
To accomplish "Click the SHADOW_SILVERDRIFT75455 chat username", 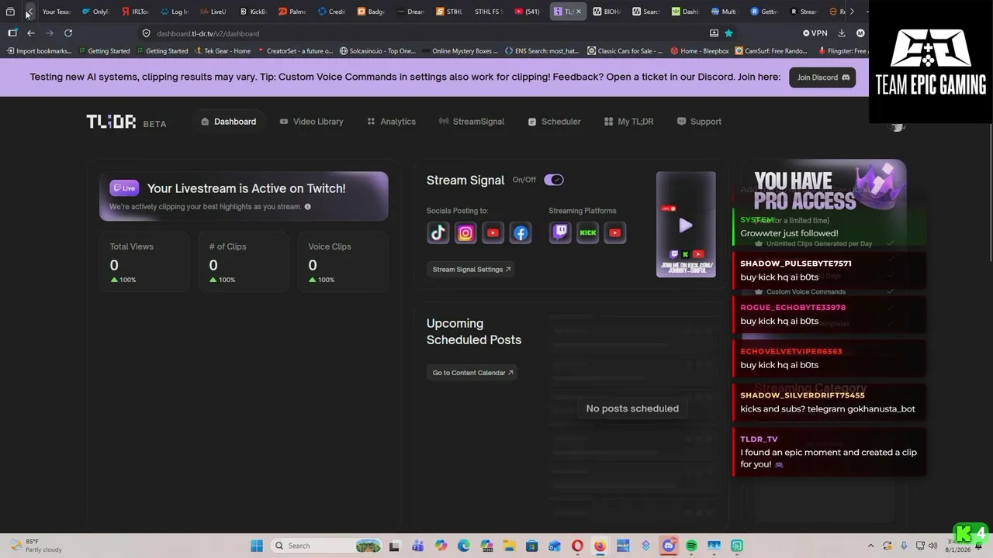I will click(802, 395).
